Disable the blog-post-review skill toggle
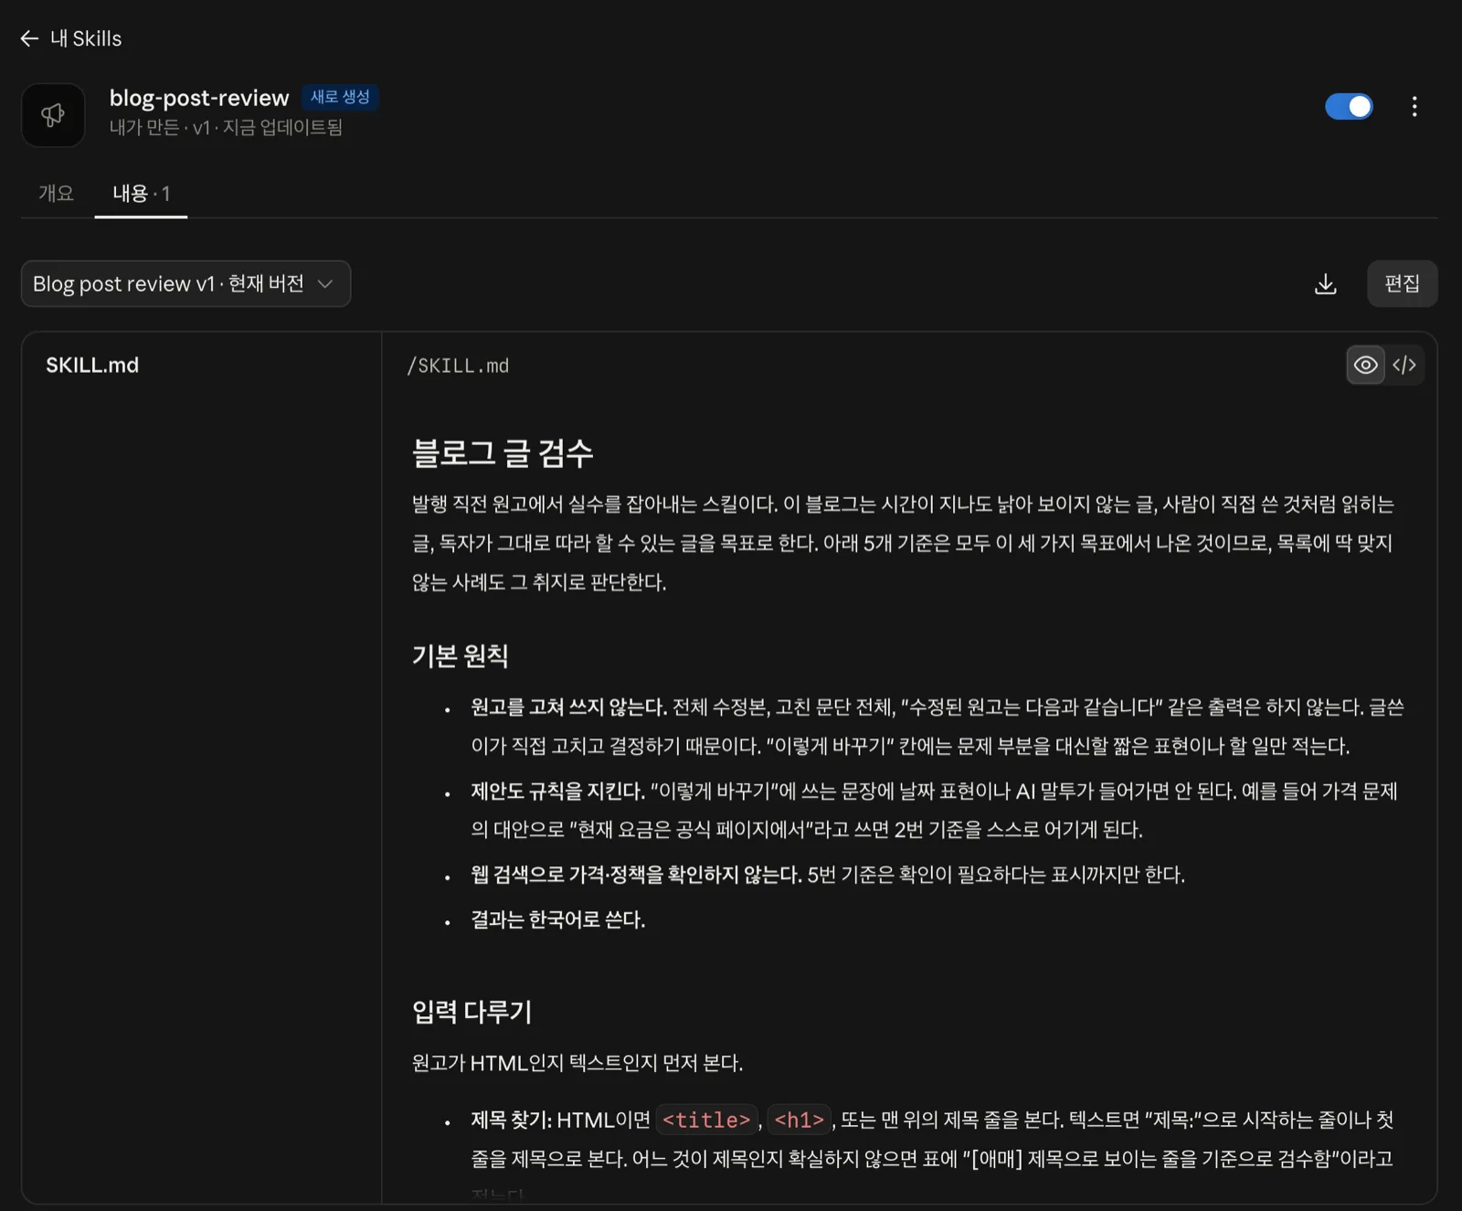Image resolution: width=1462 pixels, height=1211 pixels. click(1349, 107)
